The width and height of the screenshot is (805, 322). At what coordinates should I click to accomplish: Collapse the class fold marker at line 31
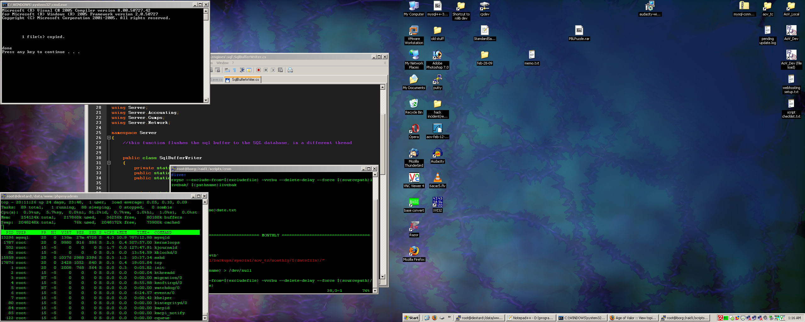(109, 163)
